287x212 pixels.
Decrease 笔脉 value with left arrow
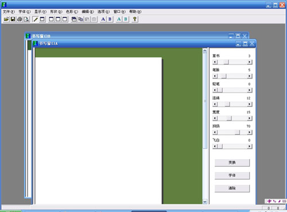[215, 76]
